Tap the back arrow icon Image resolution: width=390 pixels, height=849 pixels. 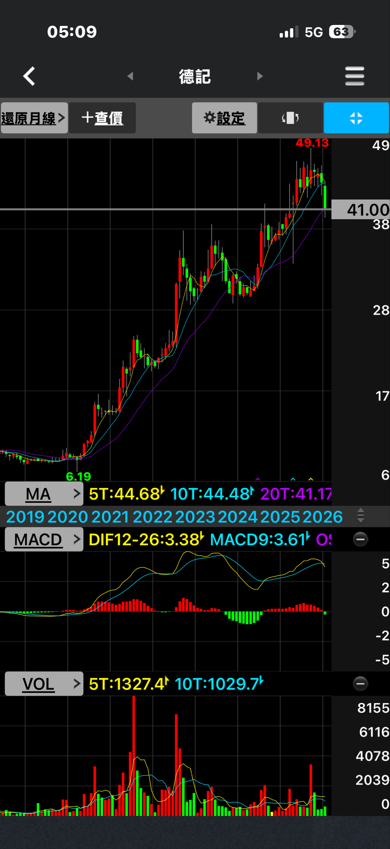29,76
